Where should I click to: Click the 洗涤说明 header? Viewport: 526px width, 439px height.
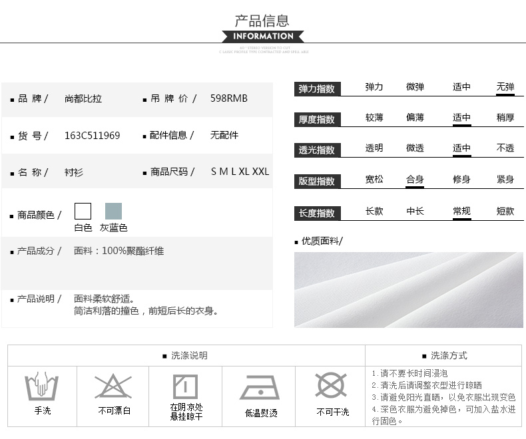[x=189, y=356]
